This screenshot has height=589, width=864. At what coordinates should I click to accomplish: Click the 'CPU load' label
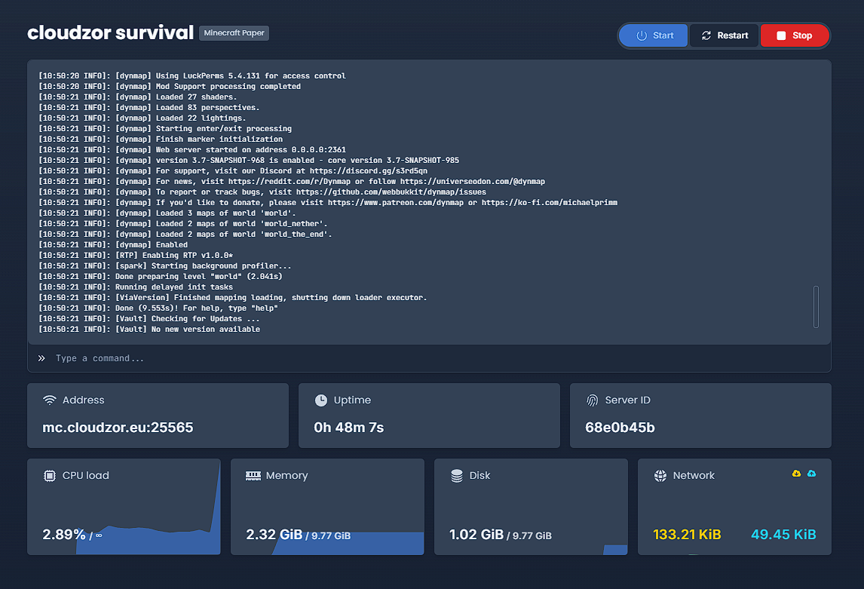pyautogui.click(x=86, y=475)
